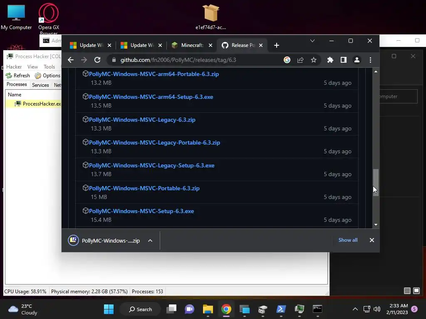Click Refresh in Process Hacker toolbar
This screenshot has height=319, width=426.
[17, 76]
